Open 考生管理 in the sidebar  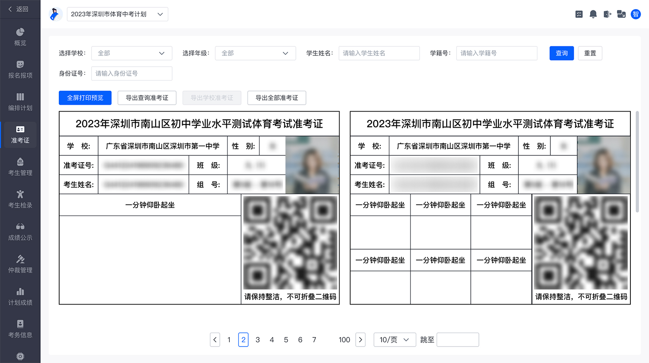[20, 167]
